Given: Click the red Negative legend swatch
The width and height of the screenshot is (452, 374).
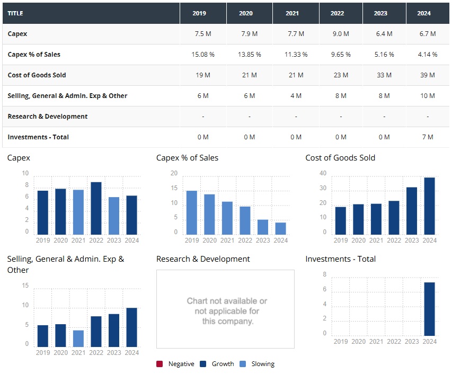Looking at the screenshot, I should 159,364.
